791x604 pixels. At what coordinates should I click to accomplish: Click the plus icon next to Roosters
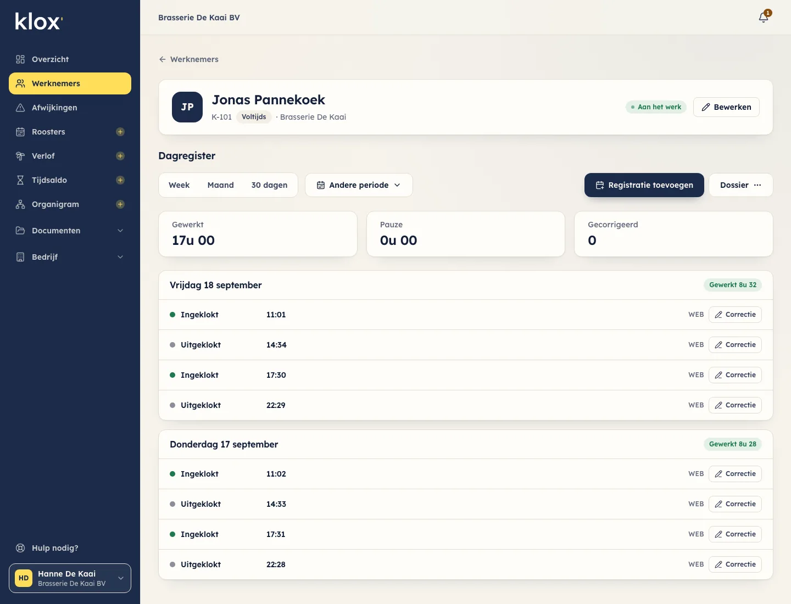(120, 132)
